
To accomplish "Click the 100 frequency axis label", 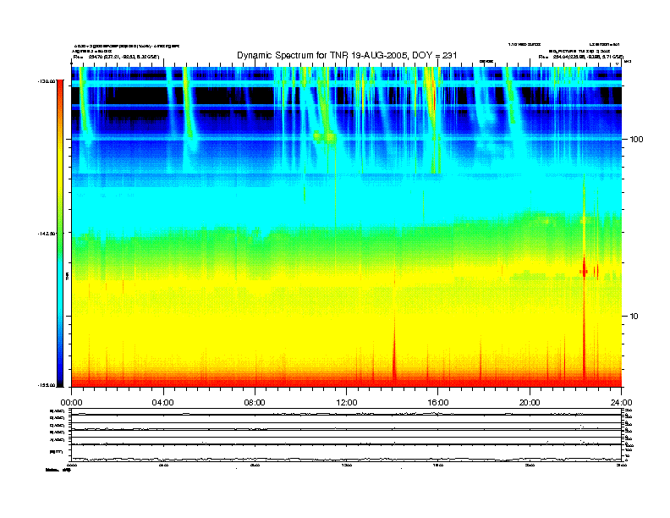I will click(x=636, y=140).
